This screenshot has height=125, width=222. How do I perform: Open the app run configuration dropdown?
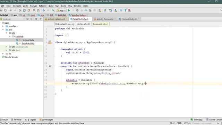click(61, 10)
